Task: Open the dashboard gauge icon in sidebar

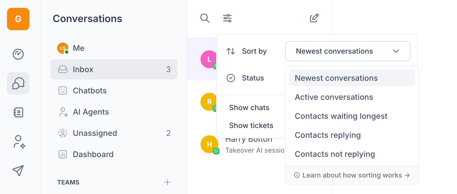Action: [x=18, y=54]
